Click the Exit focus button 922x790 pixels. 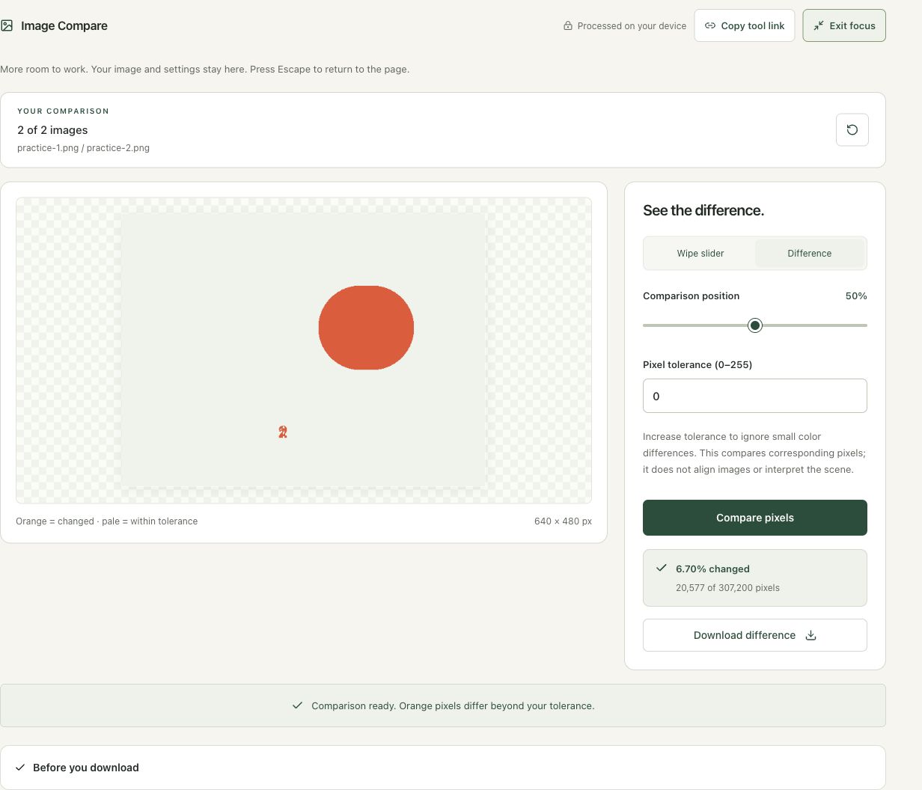[x=844, y=25]
